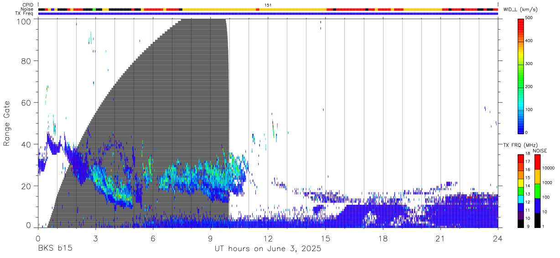Click the x-axis hour label 3
Viewport: 560px width, 258px height.
95,238
